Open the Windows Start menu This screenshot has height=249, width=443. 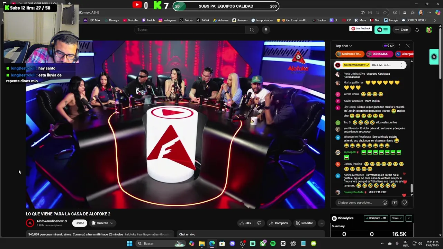[129, 243]
